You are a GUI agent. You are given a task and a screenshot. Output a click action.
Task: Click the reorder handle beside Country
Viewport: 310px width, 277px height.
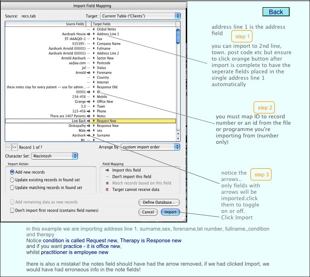94,77
